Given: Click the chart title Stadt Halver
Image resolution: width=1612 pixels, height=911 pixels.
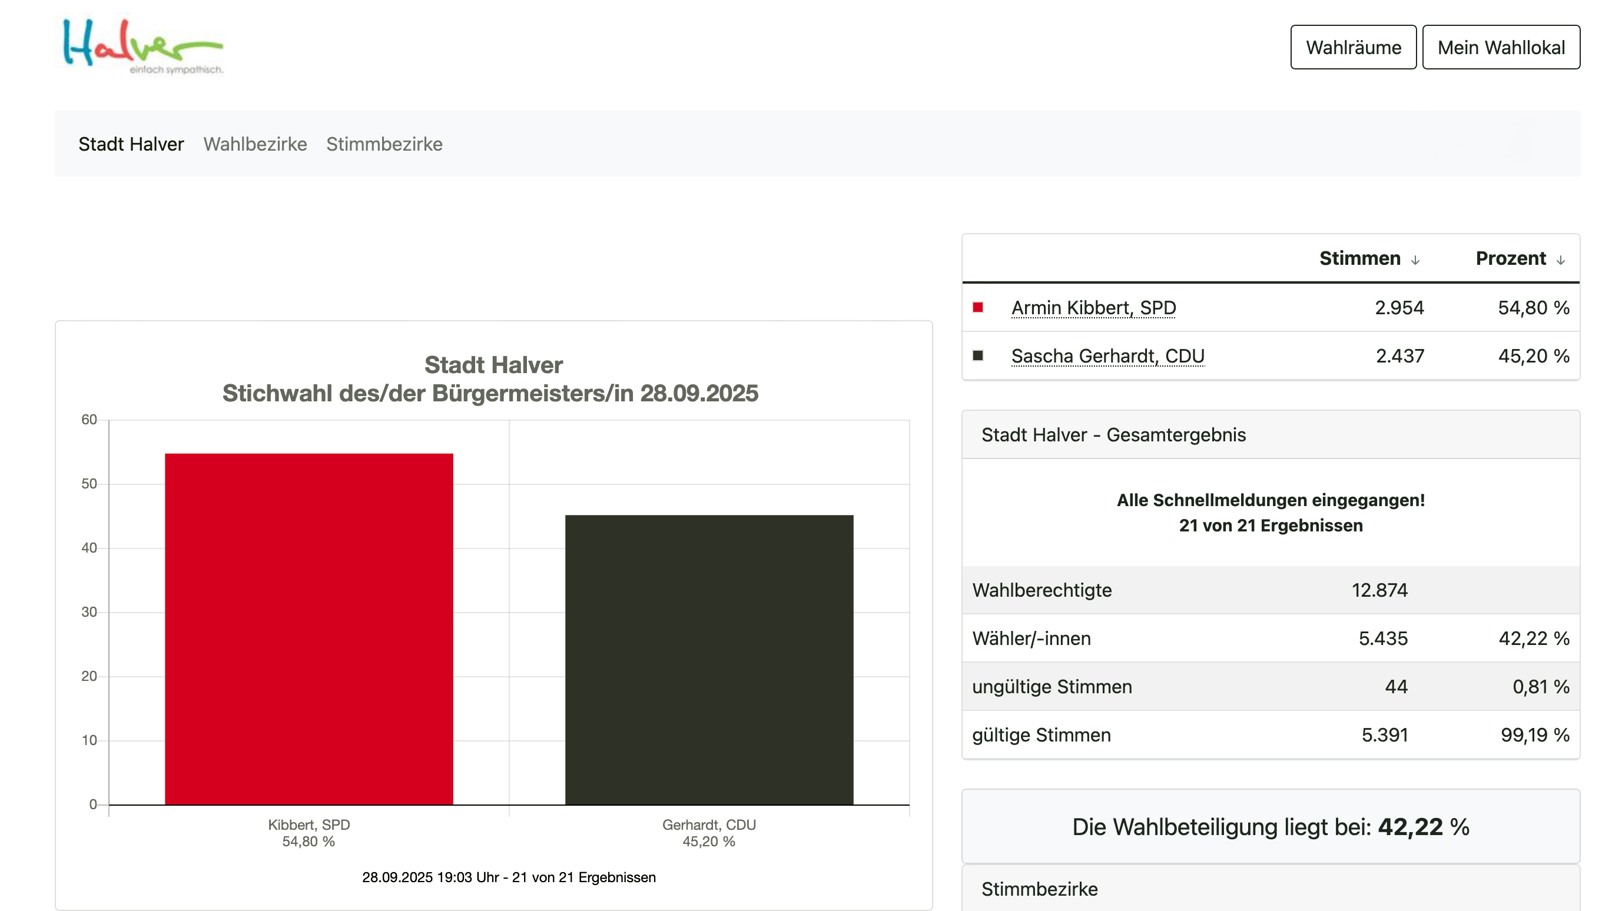Looking at the screenshot, I should click(493, 365).
